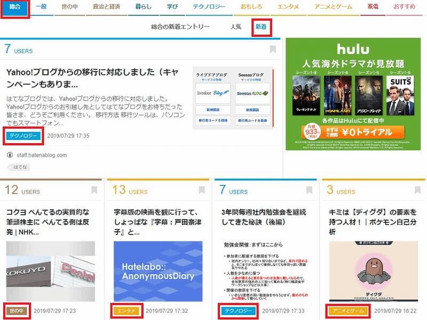Click the 世の中 category label

pyautogui.click(x=17, y=311)
